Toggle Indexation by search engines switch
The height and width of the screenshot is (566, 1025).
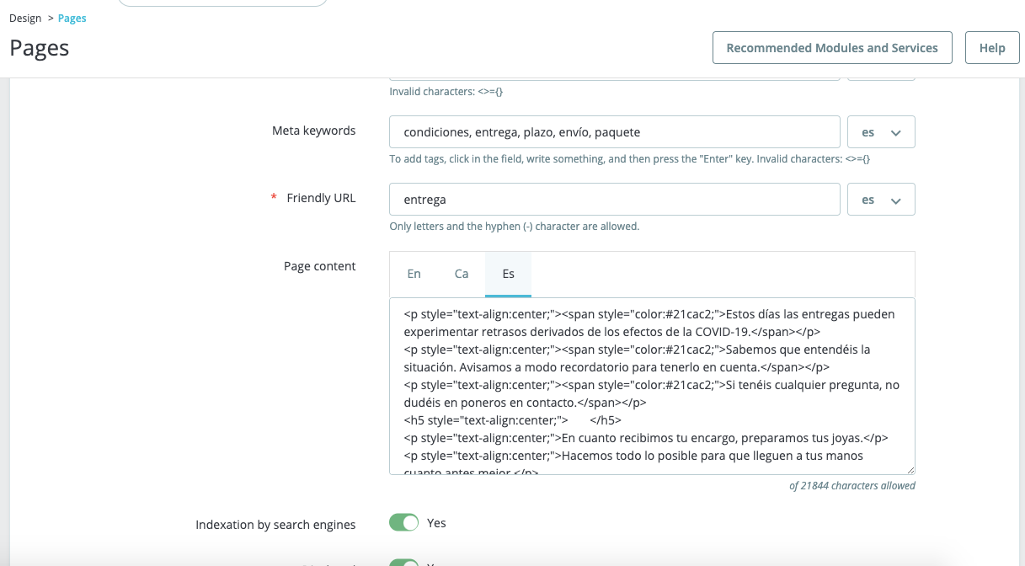[404, 523]
